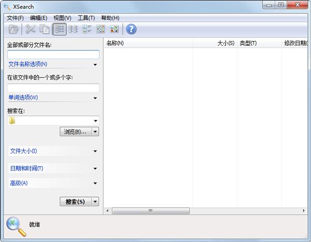
Task: Expand the 日期和时间 options
Action: 53,168
